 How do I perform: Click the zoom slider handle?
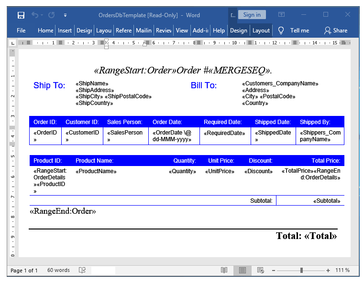tap(301, 270)
